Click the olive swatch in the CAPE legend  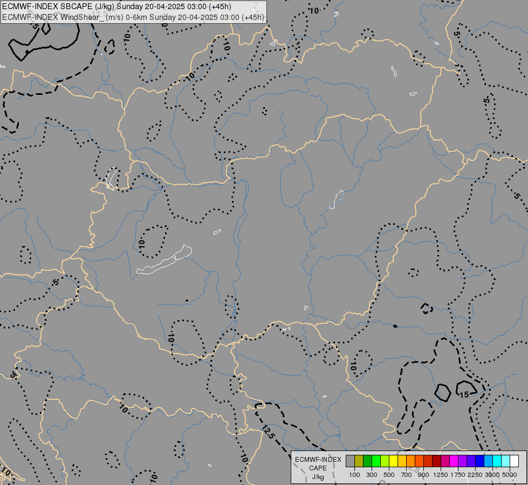[x=359, y=461]
